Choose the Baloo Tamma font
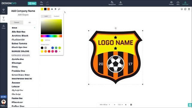 [x=19, y=43]
